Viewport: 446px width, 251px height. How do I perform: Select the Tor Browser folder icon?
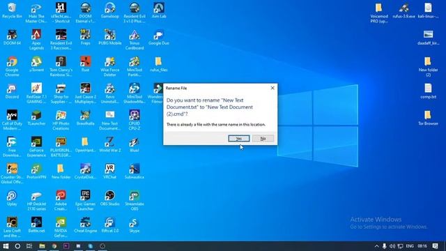(428, 118)
